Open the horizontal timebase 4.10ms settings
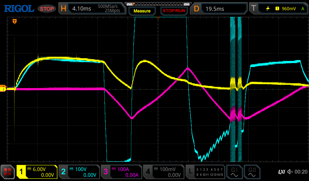309x181 pixels. 92,8
